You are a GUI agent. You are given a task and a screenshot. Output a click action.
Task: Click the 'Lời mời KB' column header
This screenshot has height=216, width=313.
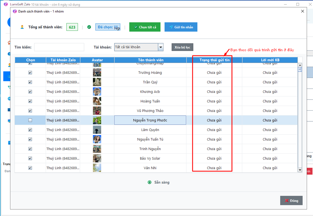[270, 60]
